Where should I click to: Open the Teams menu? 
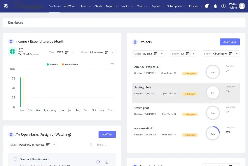coord(142,6)
